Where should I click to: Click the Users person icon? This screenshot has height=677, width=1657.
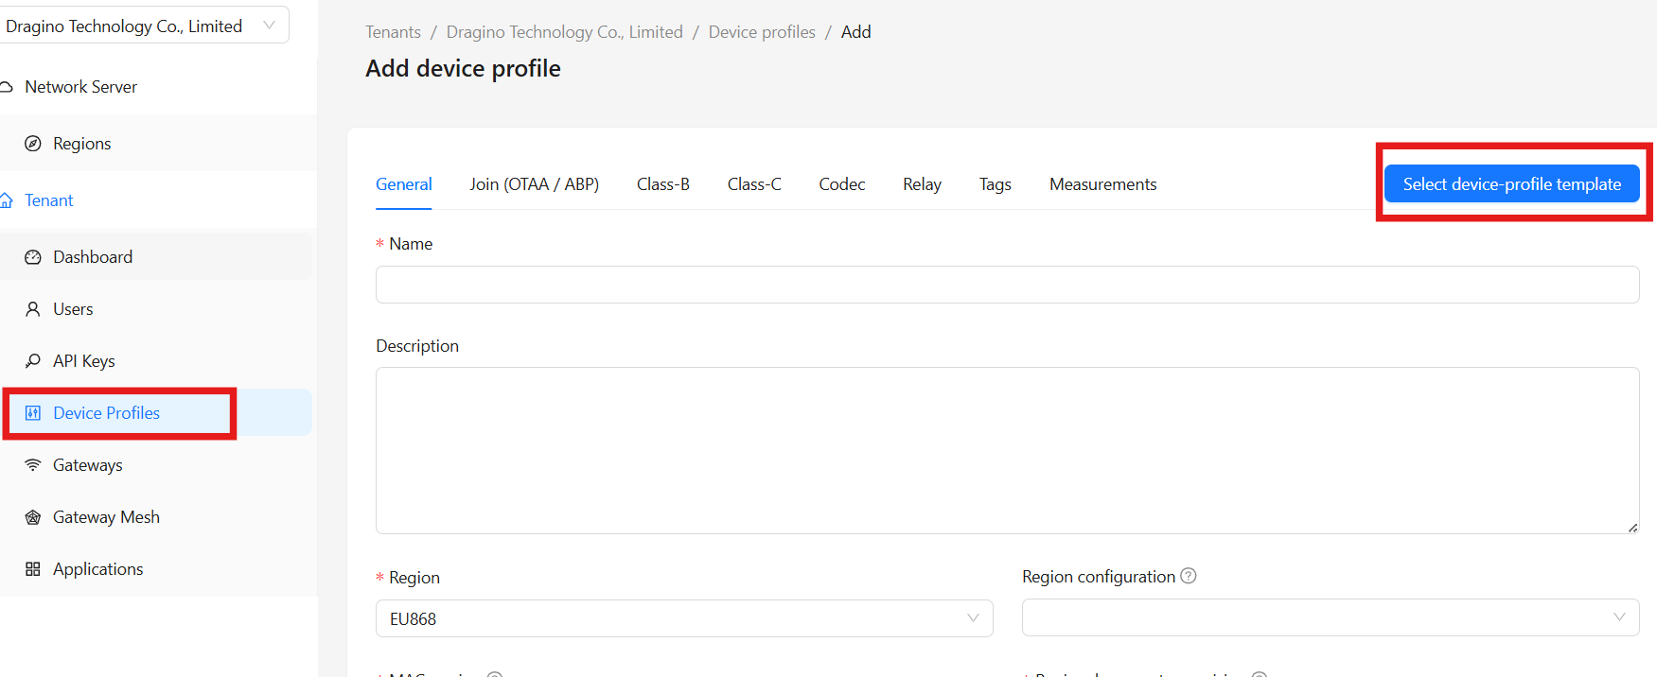pos(33,309)
